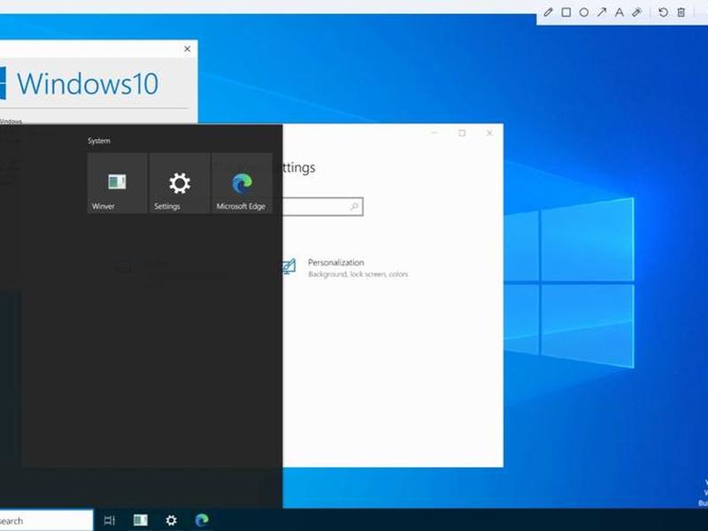Switch to Winver on the taskbar
The height and width of the screenshot is (531, 708).
point(141,520)
